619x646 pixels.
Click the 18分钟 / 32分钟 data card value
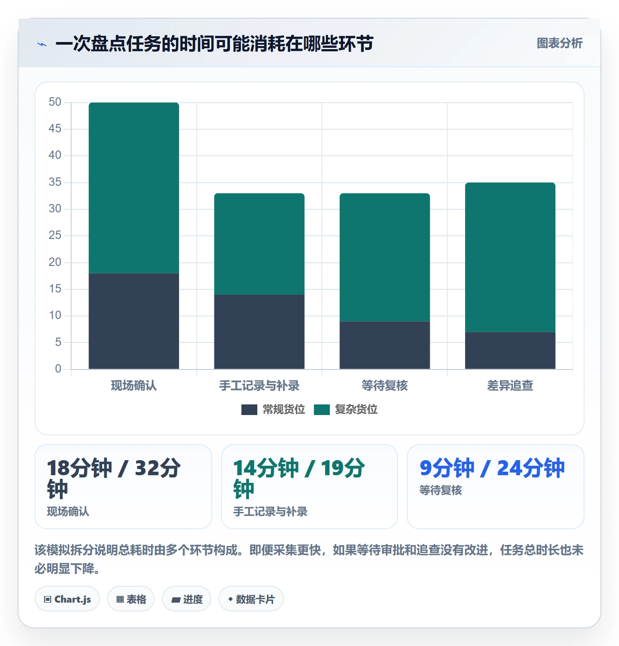tap(114, 478)
